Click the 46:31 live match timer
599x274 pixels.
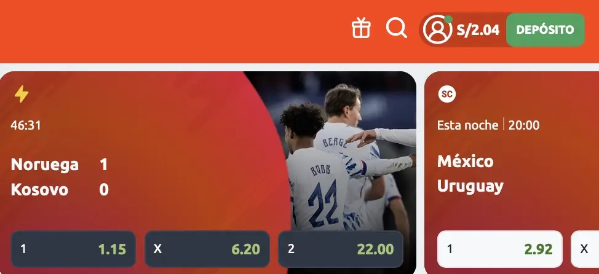(x=26, y=125)
